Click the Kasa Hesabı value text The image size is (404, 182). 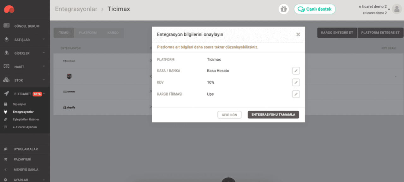click(218, 71)
